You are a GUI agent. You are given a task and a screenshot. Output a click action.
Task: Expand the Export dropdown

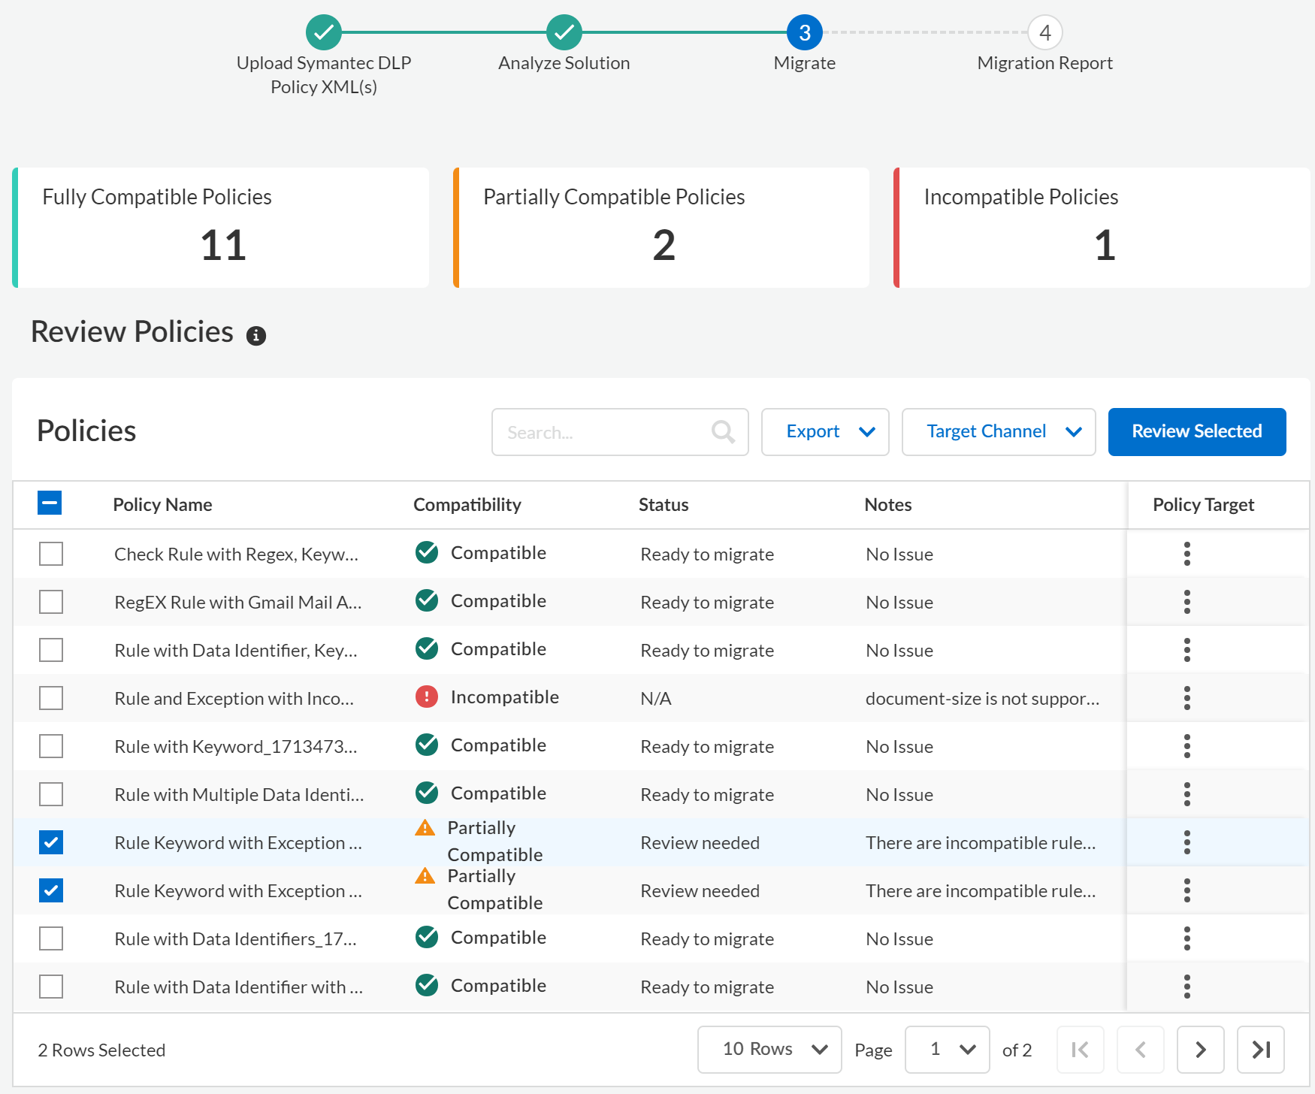click(x=824, y=432)
